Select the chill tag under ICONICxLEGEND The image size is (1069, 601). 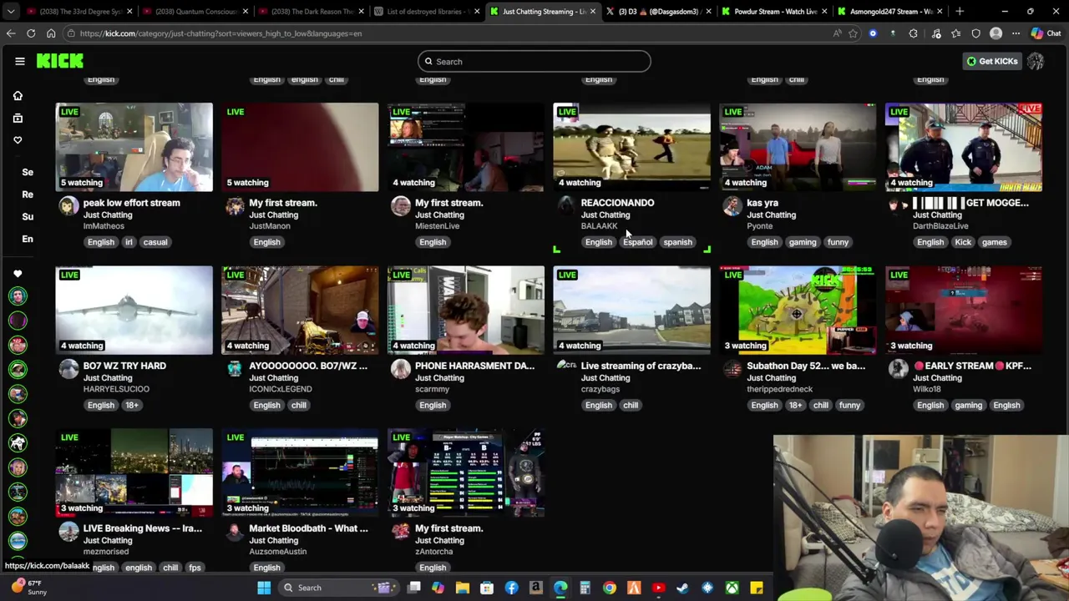pos(298,405)
